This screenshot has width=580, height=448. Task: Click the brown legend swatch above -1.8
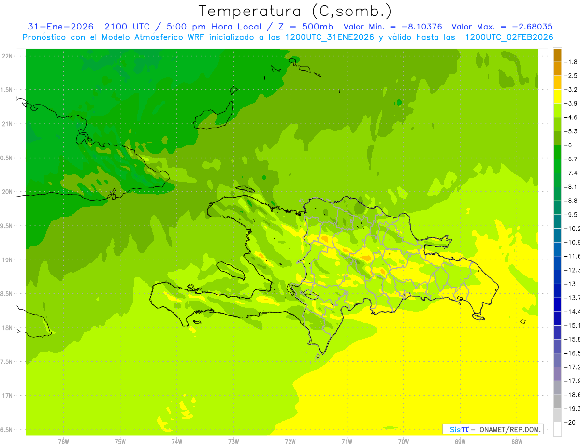(x=557, y=55)
